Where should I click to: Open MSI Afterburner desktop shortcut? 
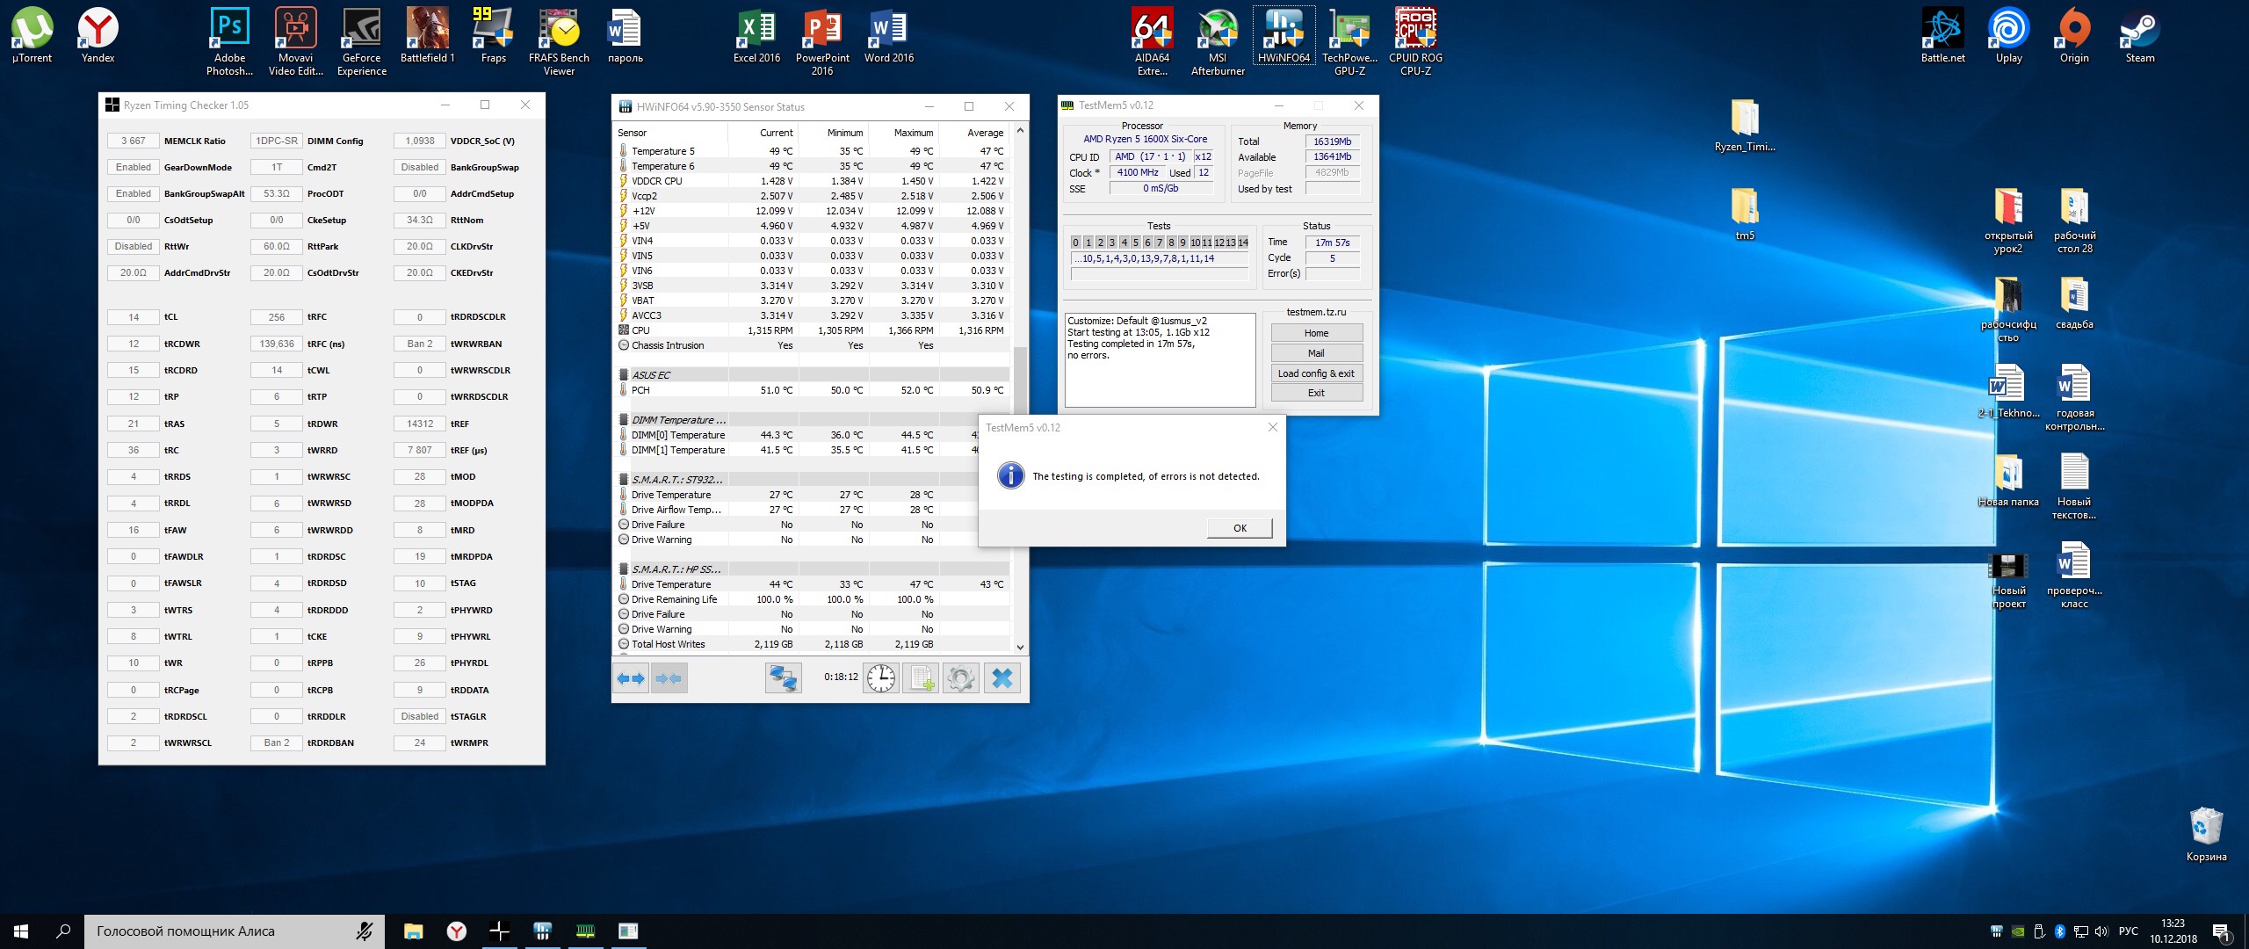pos(1218,40)
